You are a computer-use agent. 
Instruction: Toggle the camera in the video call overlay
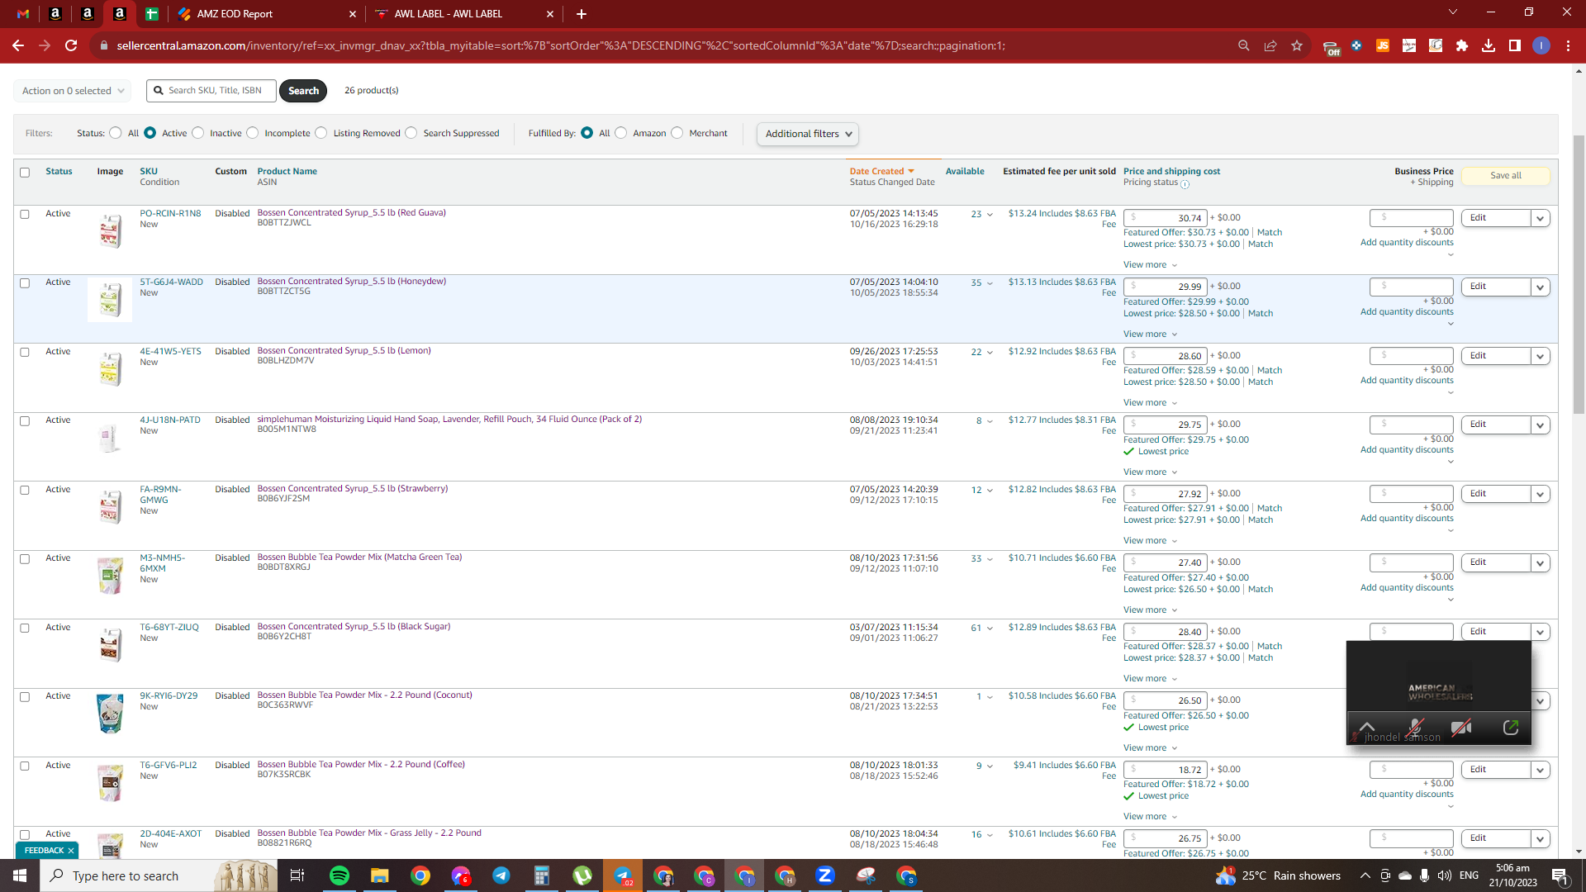[1461, 728]
